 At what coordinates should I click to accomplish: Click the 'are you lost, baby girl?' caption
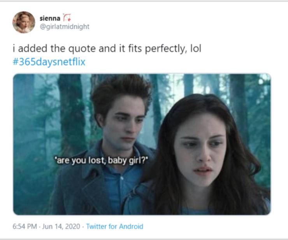click(102, 161)
